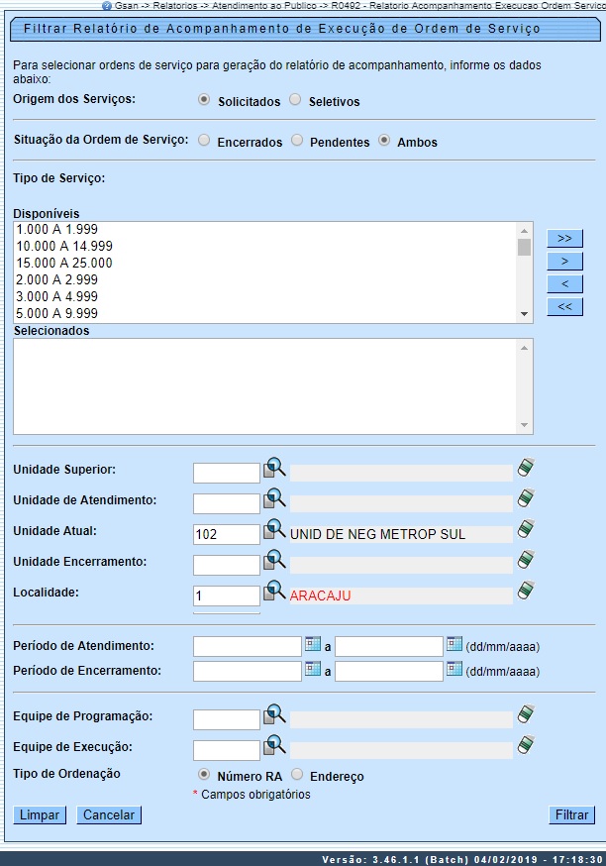
Task: Clear the Localidade field with eraser
Action: point(526,592)
